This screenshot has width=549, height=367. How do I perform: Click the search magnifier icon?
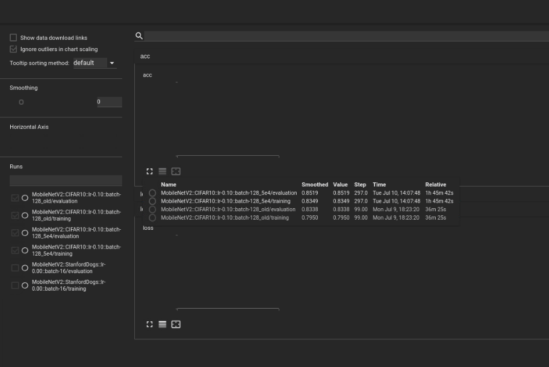pyautogui.click(x=139, y=35)
